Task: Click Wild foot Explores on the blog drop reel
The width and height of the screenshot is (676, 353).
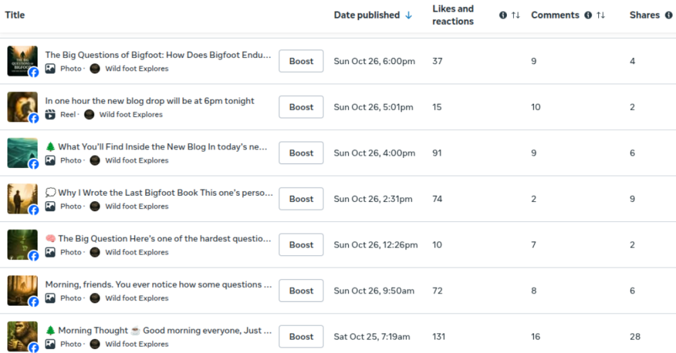Action: tap(130, 115)
